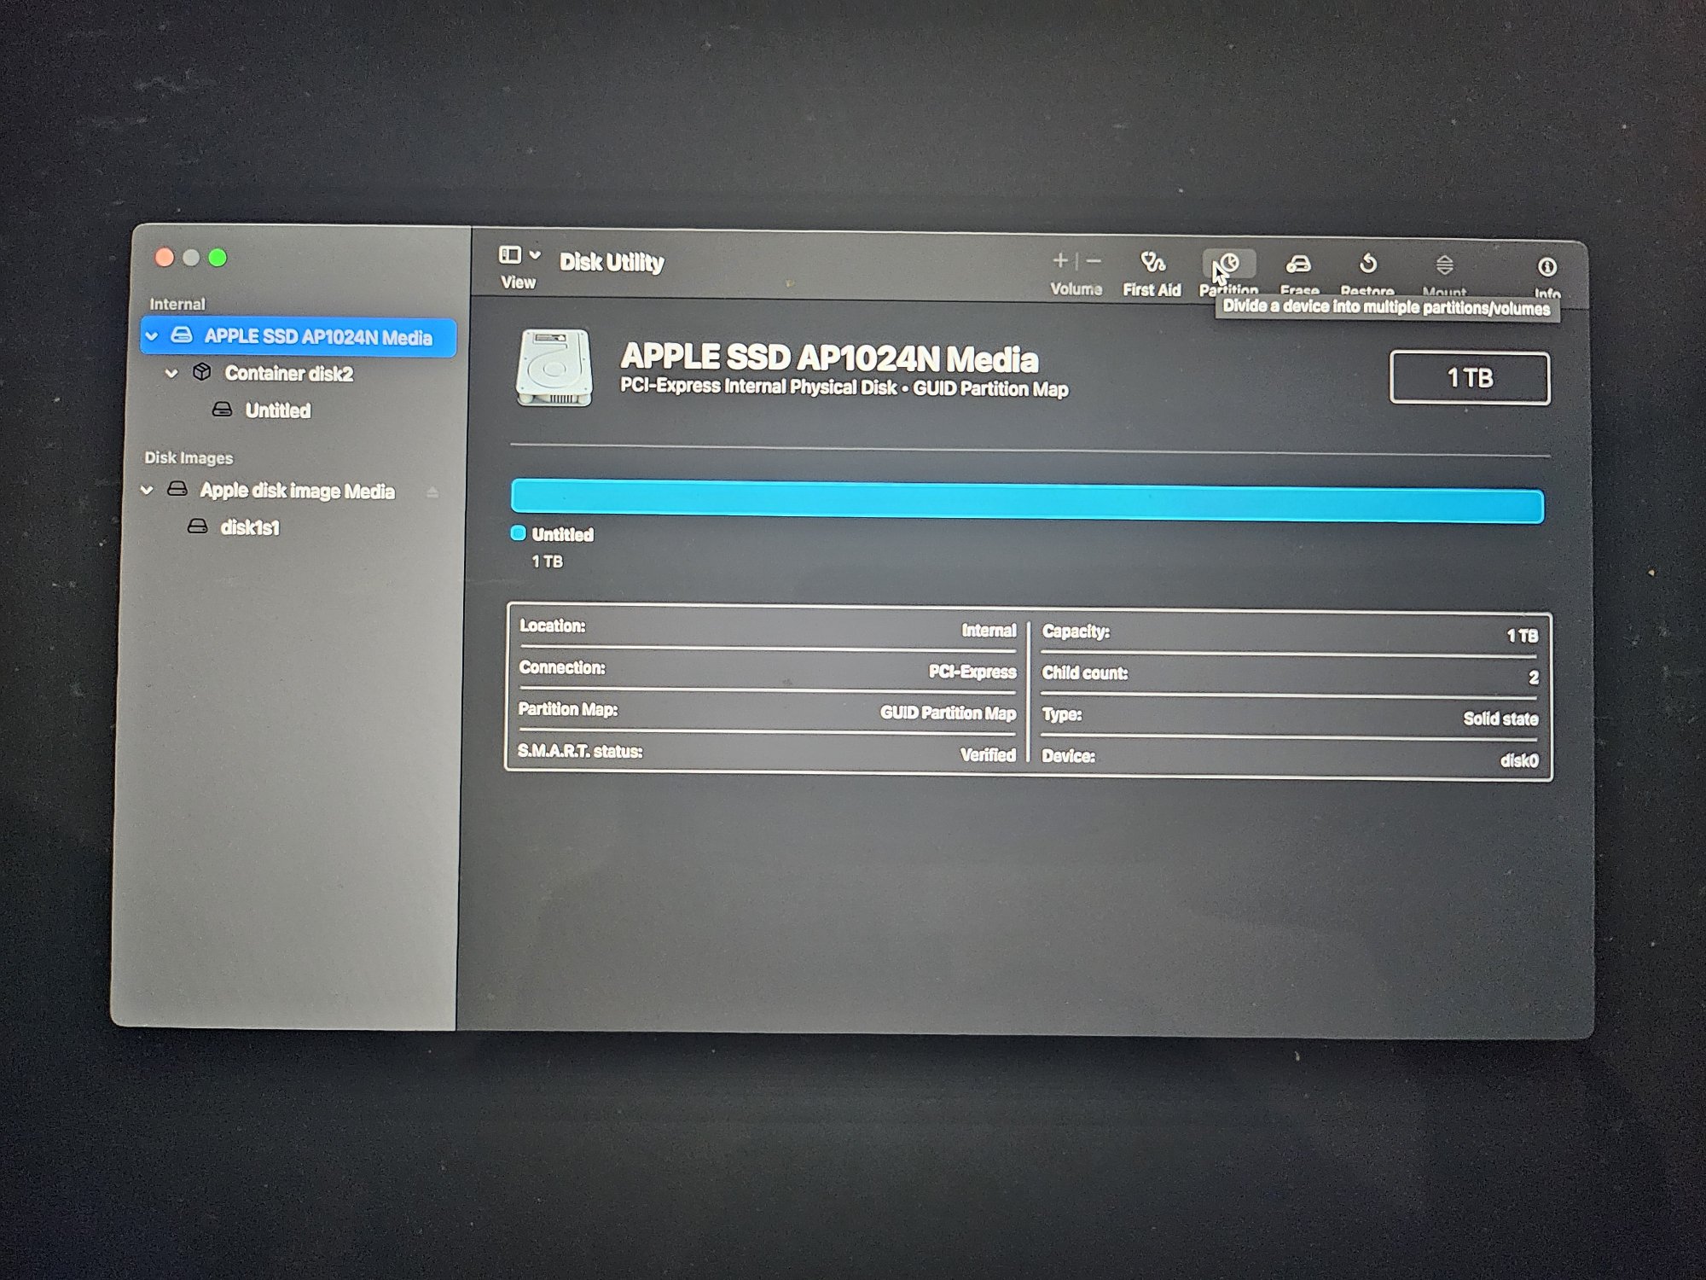
Task: Click the Erase toolbar icon
Action: click(1298, 265)
